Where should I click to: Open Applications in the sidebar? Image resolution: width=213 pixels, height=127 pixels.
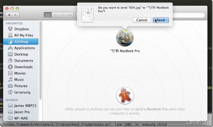[x=21, y=48]
